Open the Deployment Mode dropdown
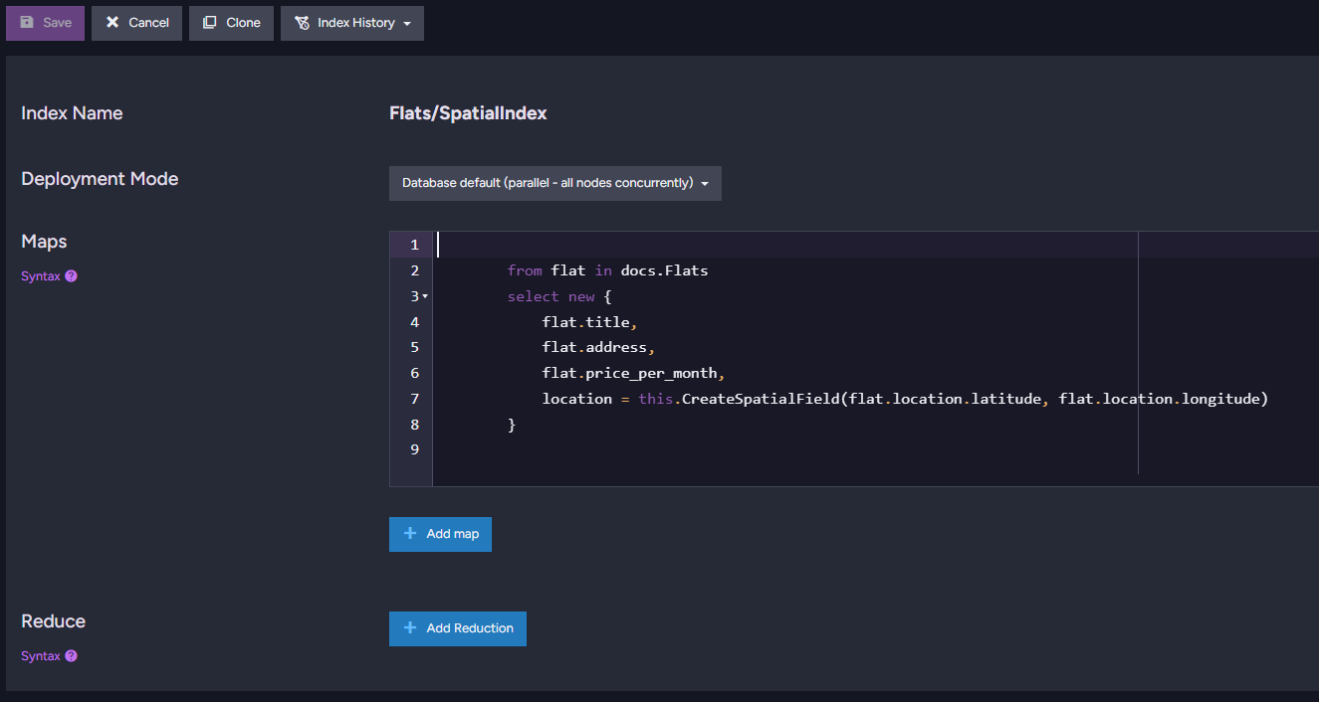The height and width of the screenshot is (702, 1319). click(554, 183)
